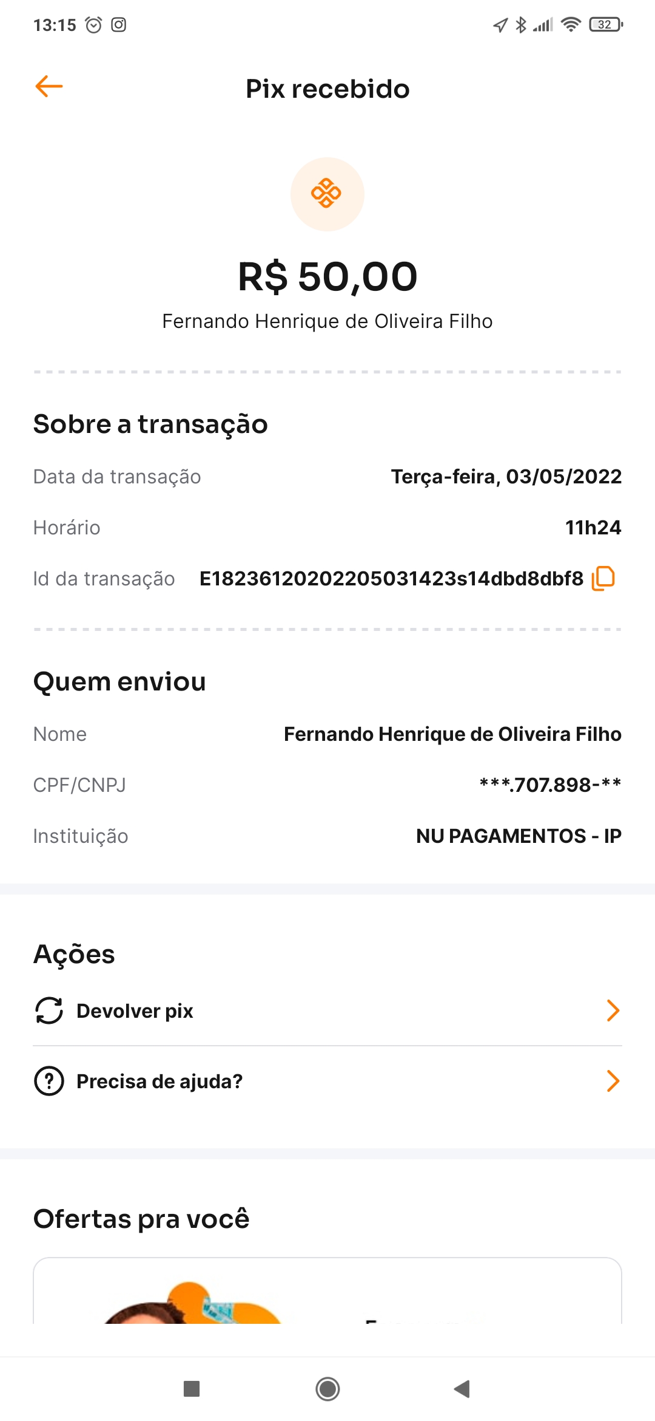Select Devolver pix action

[135, 1011]
